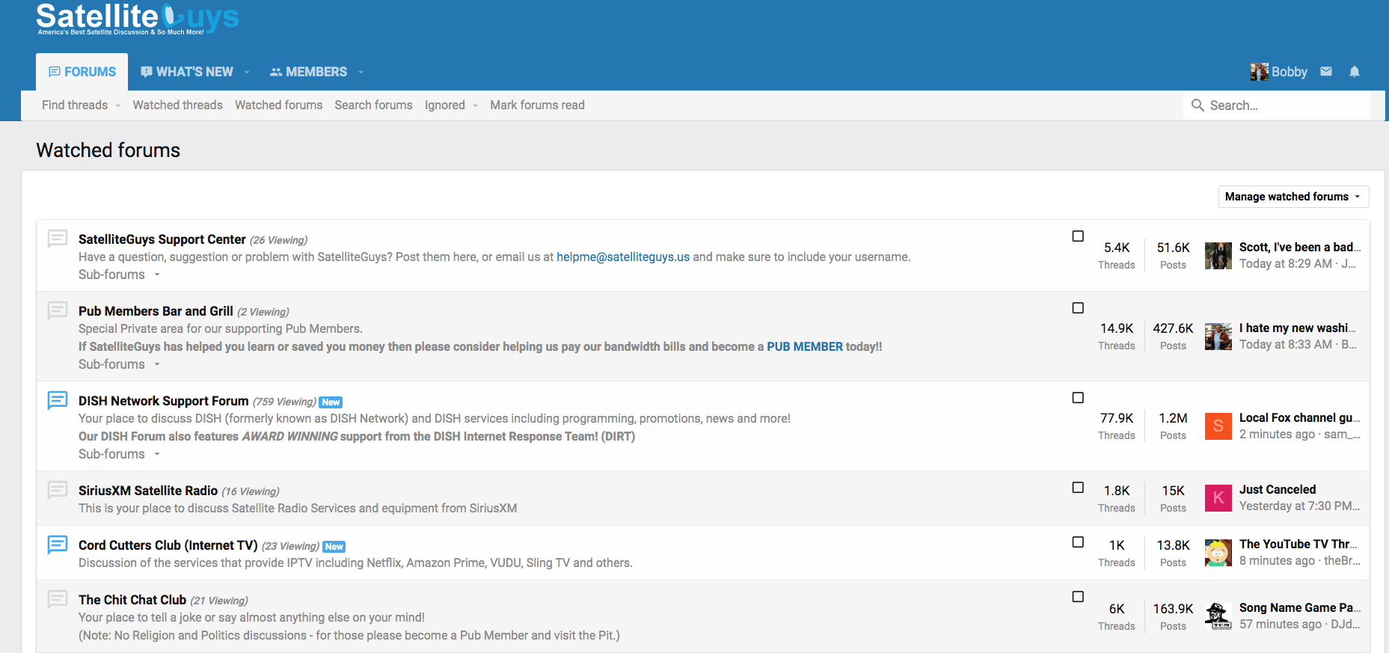
Task: Open the Members dropdown arrow
Action: pos(361,73)
